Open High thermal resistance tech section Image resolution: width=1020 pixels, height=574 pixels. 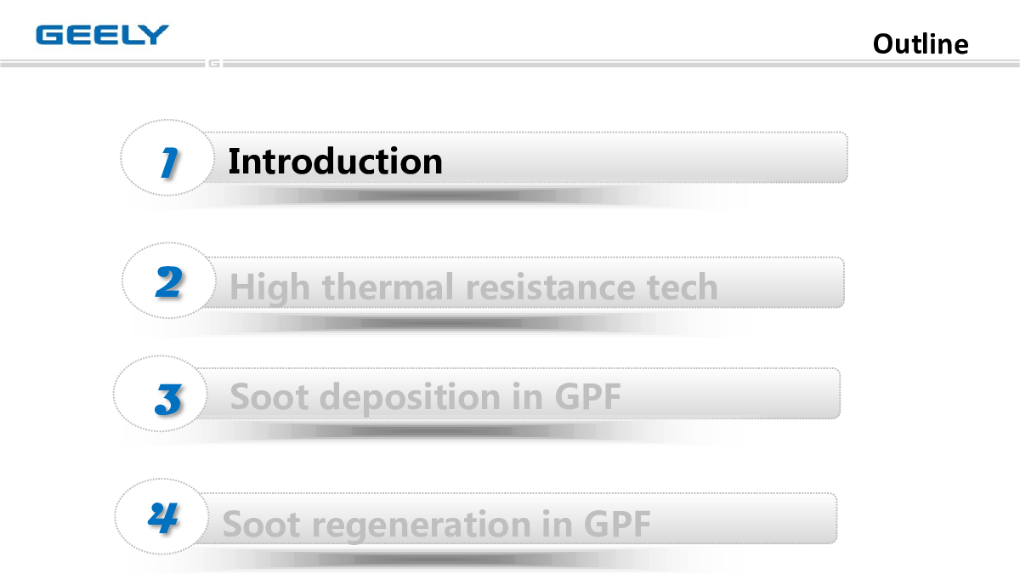pyautogui.click(x=474, y=287)
